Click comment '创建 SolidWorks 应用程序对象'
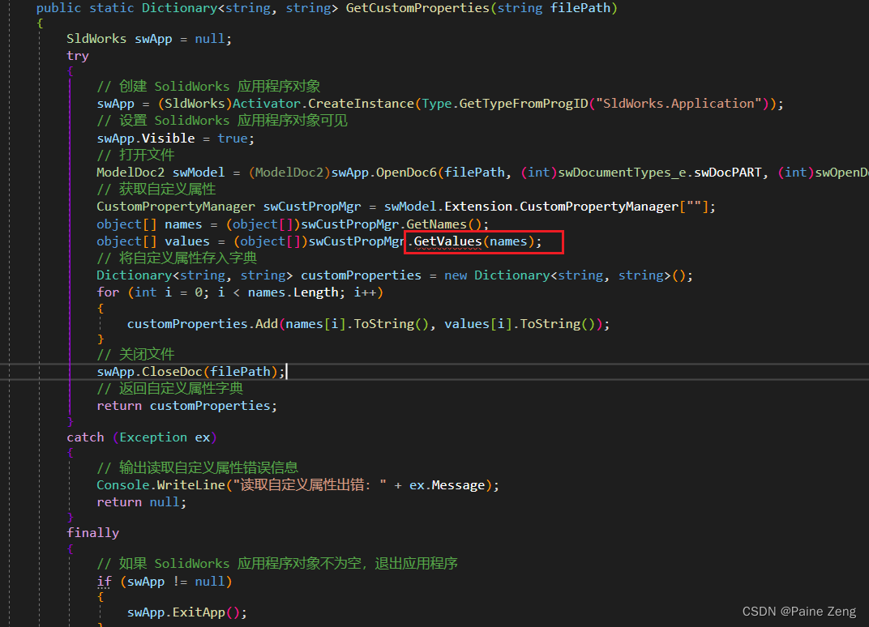This screenshot has width=869, height=627. pyautogui.click(x=209, y=87)
